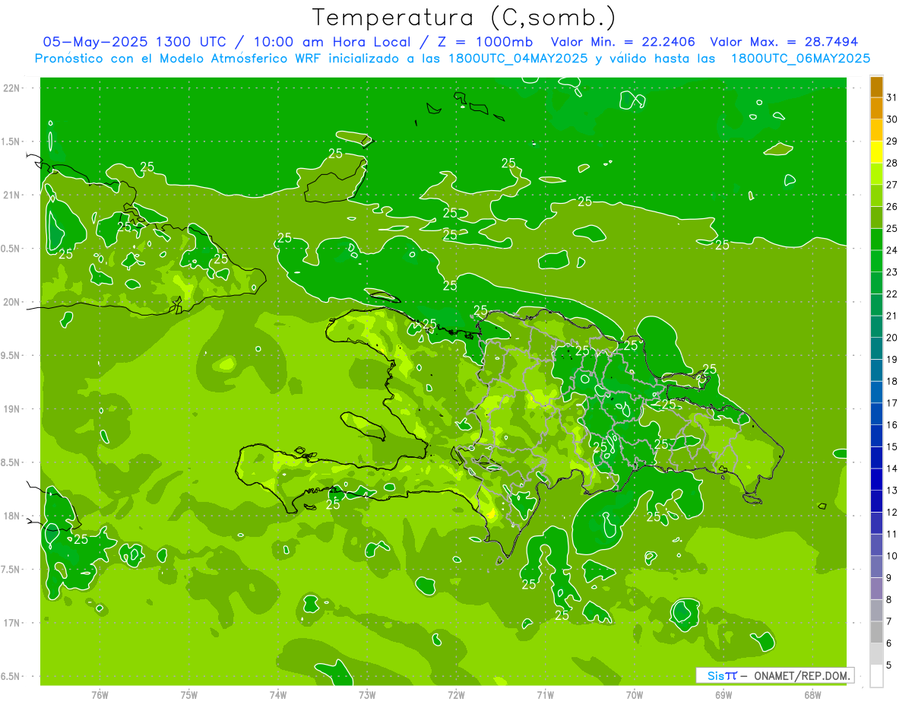This screenshot has width=912, height=705.
Task: Select orange colorbar swatch between 30 and 31
Action: coord(876,109)
